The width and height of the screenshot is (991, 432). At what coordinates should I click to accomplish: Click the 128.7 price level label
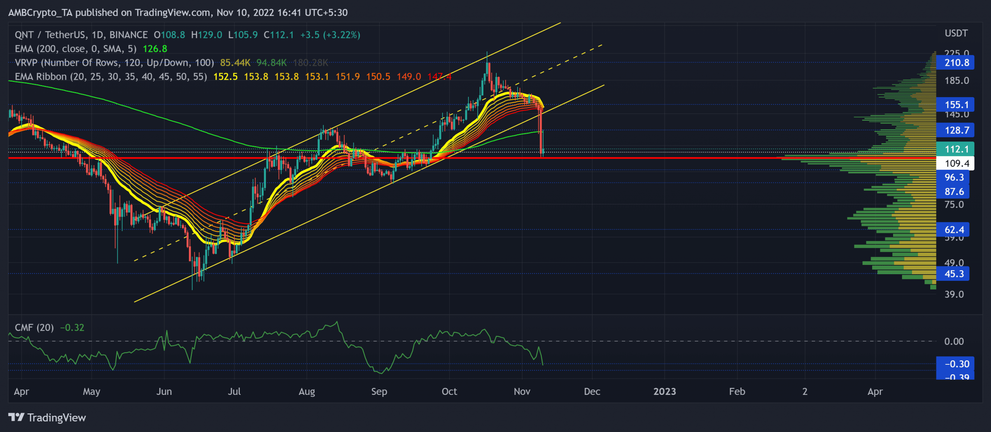[x=955, y=130]
